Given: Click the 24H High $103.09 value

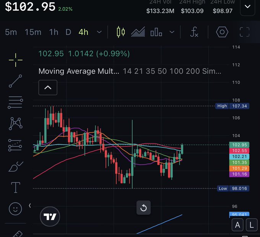Looking at the screenshot, I should point(192,11).
